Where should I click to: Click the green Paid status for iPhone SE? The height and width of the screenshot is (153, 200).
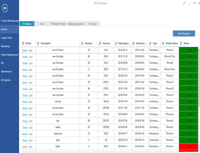tap(189, 88)
